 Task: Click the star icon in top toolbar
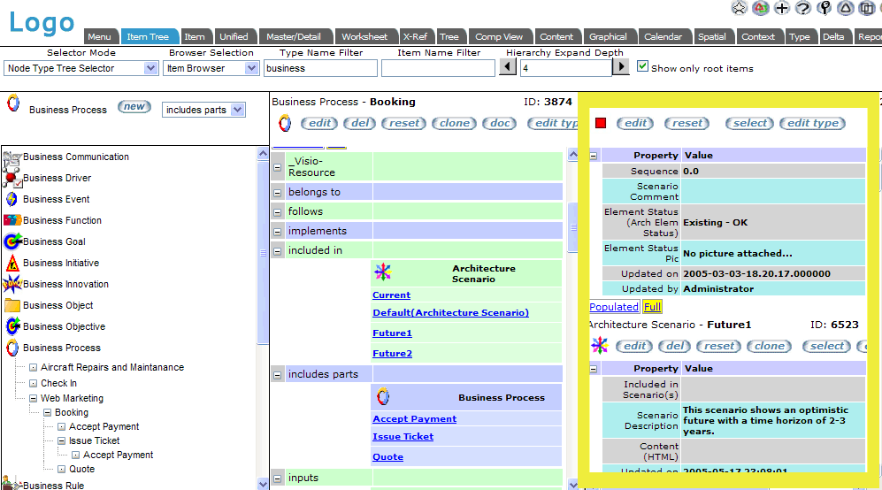[x=739, y=8]
